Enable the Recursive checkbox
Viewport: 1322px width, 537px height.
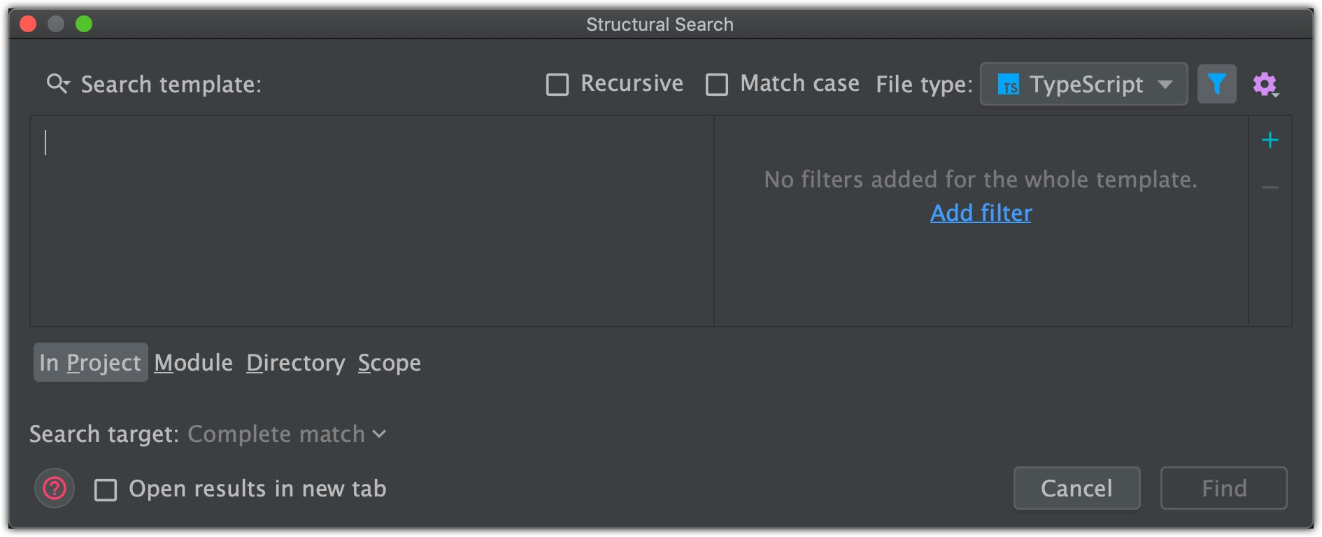(557, 85)
